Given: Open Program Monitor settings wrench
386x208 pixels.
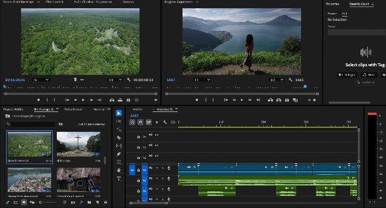Looking at the screenshot, I should tap(291, 80).
